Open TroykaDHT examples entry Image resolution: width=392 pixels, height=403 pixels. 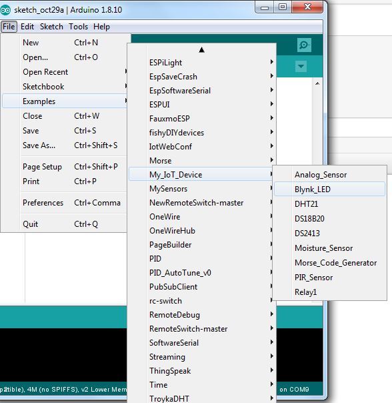201,398
